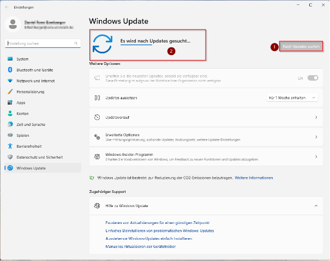Click the Apps icon in sidebar
The image size is (330, 261).
pos(10,102)
